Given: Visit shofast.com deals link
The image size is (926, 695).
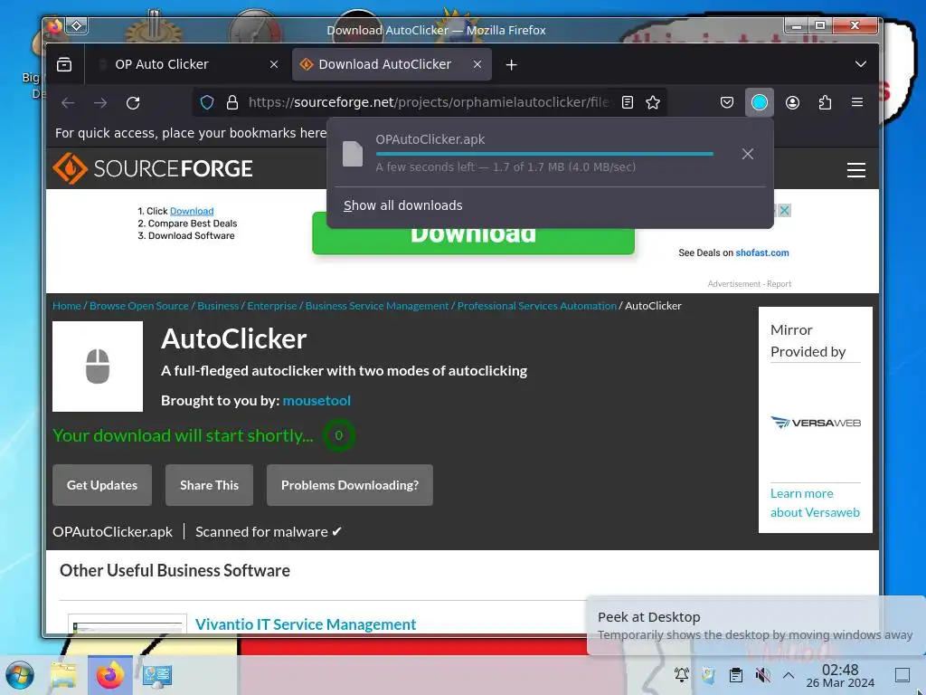Looking at the screenshot, I should (761, 252).
